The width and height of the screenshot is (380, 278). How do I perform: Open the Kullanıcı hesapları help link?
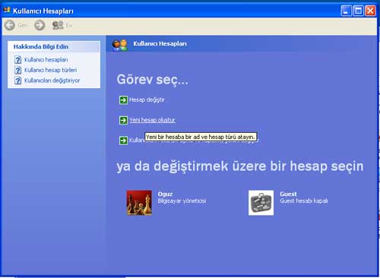point(46,60)
